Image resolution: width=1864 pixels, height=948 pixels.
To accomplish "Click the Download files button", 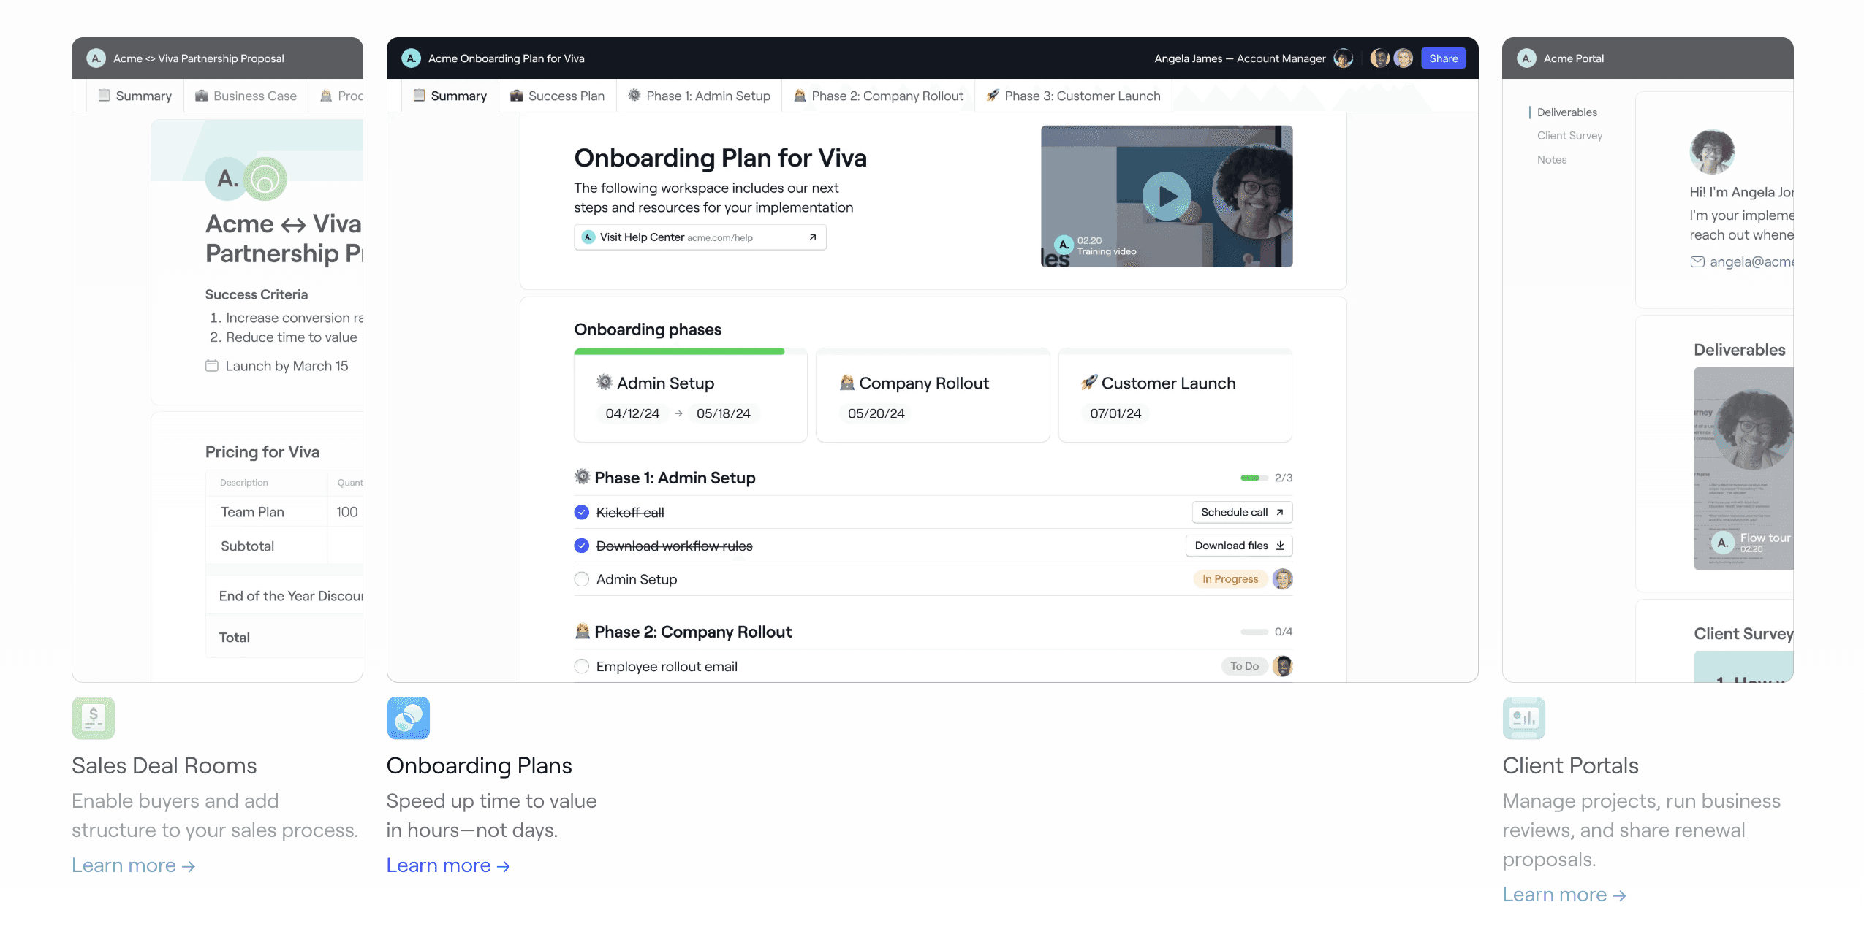I will tap(1238, 546).
